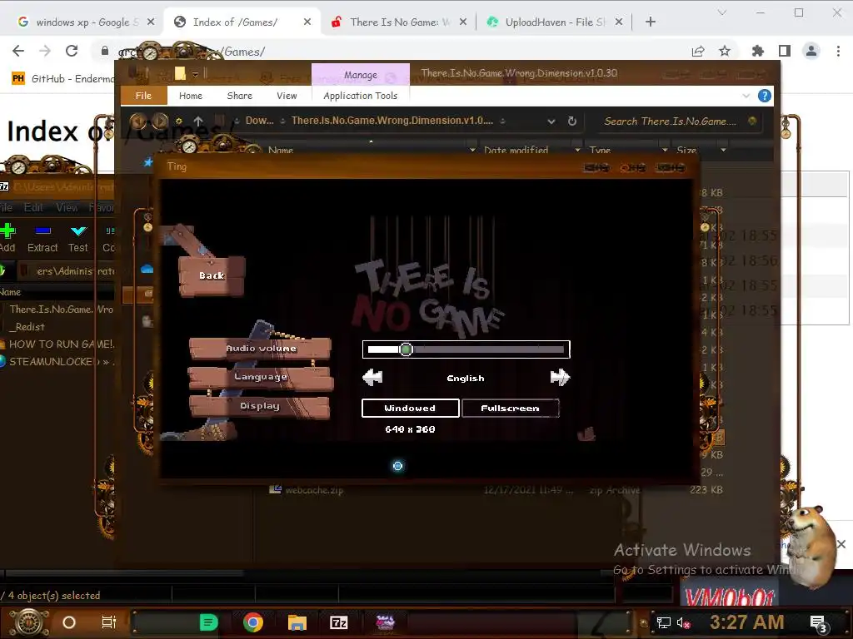Go up one folder in Explorer
The image size is (853, 639).
[x=198, y=121]
